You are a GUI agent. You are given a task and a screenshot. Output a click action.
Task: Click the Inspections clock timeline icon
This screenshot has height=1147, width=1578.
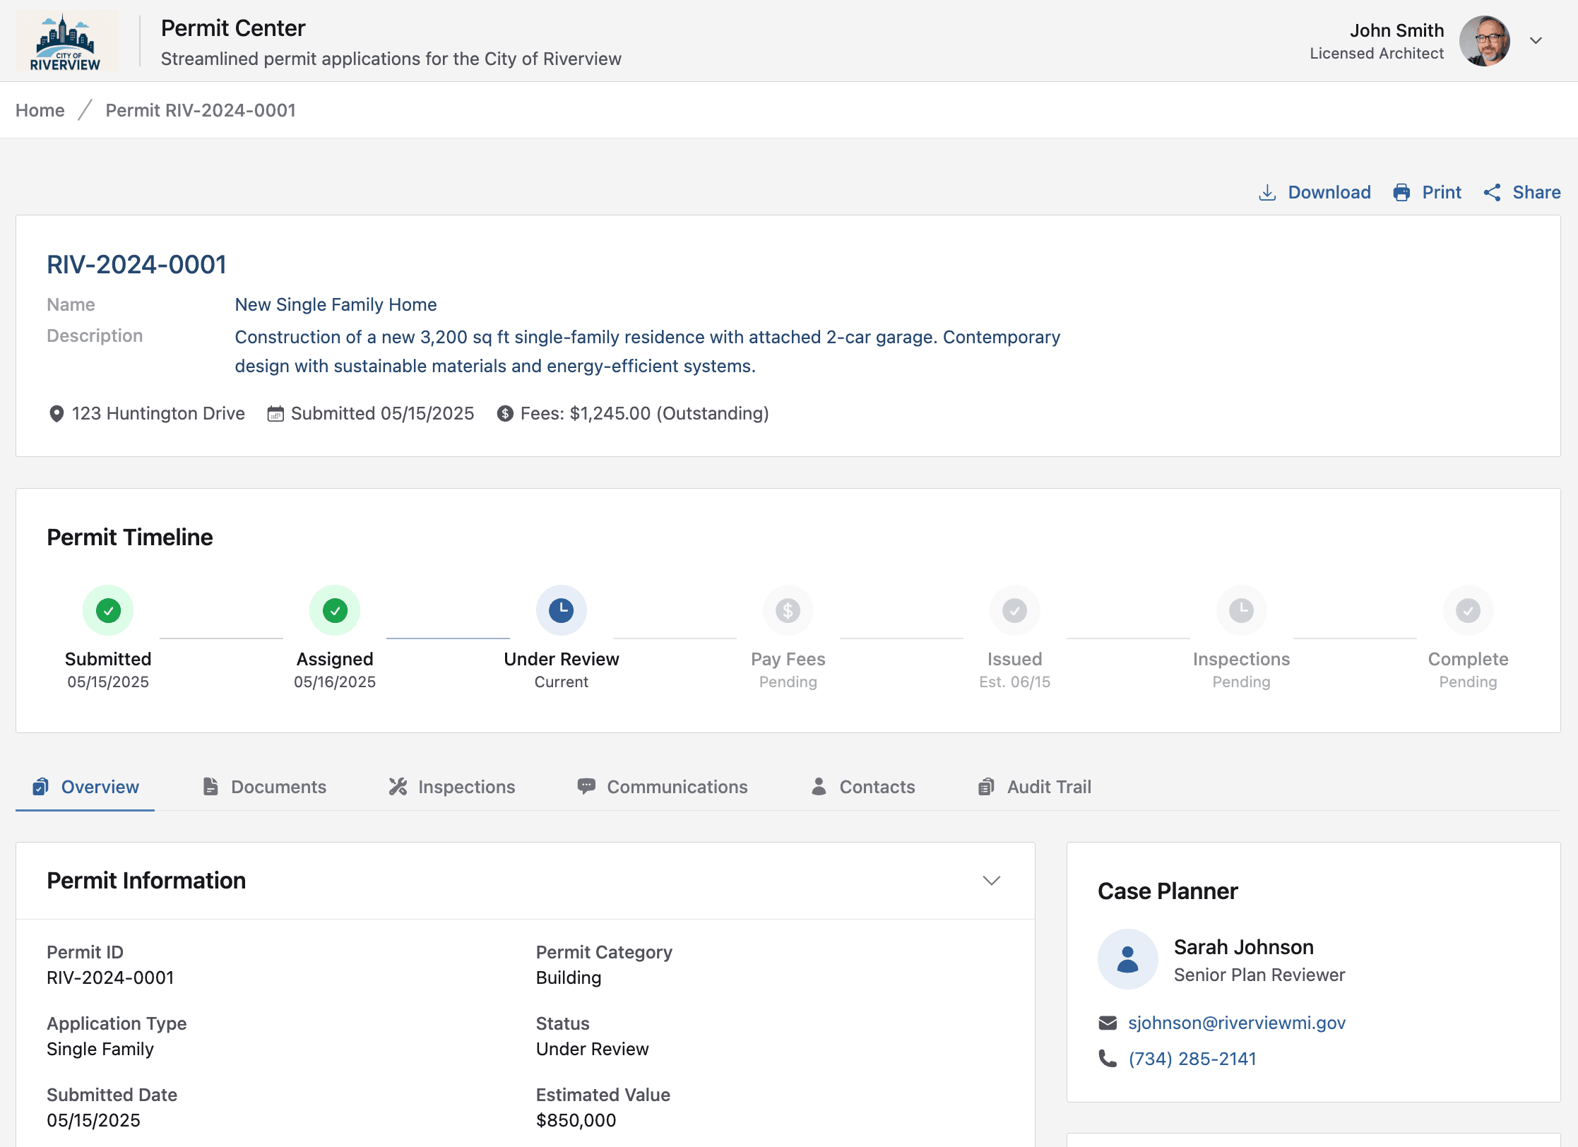click(x=1241, y=610)
